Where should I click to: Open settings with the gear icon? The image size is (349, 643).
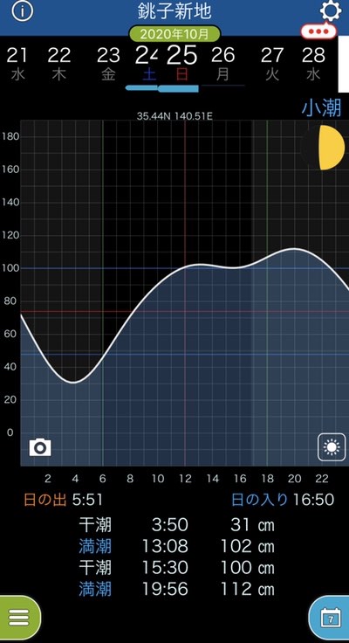click(x=330, y=10)
